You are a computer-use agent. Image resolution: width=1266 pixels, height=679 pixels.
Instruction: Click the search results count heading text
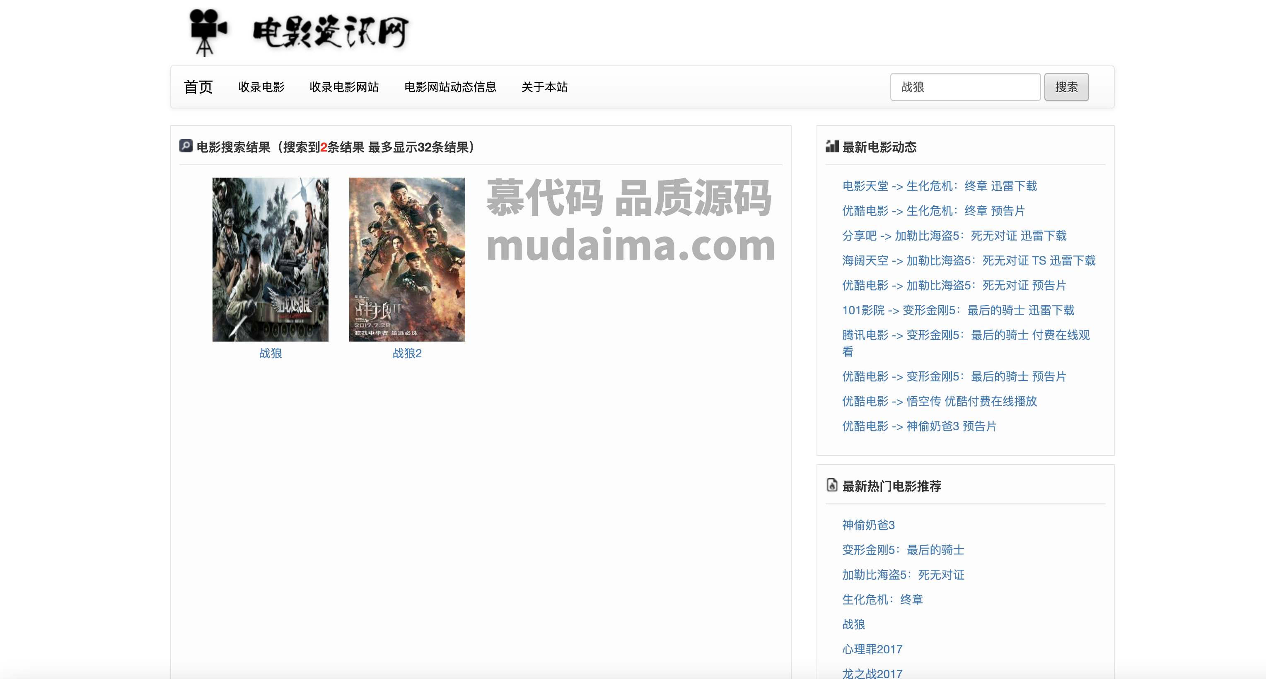tap(335, 147)
